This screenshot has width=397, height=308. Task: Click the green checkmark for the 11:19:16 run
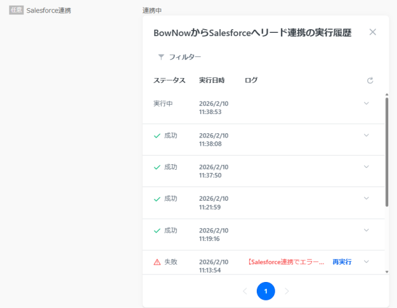(157, 231)
